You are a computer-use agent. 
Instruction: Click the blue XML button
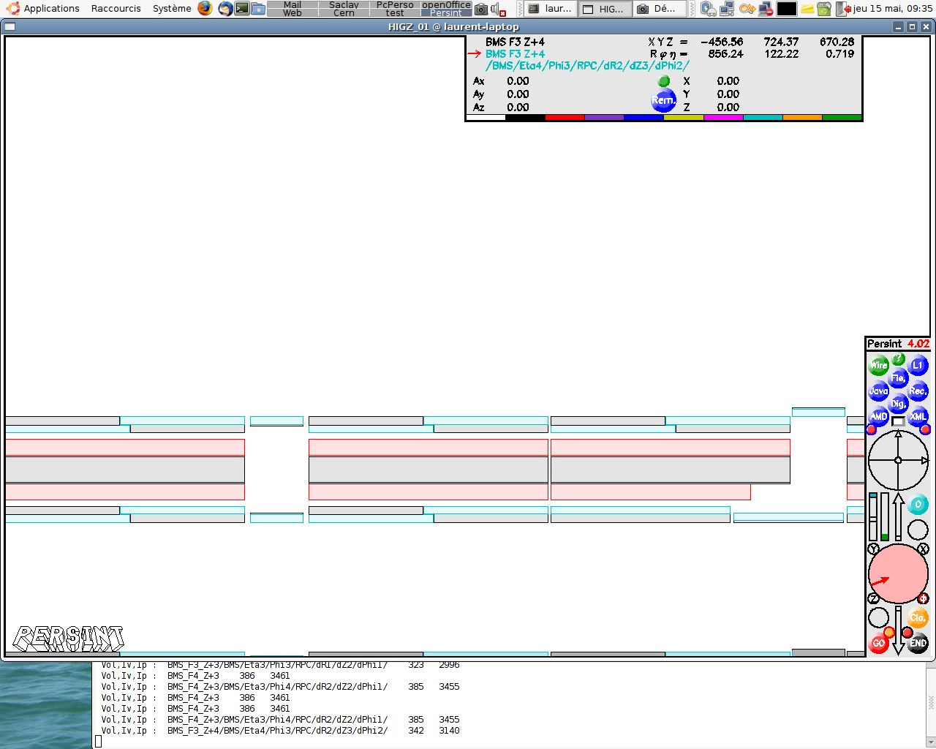point(918,417)
